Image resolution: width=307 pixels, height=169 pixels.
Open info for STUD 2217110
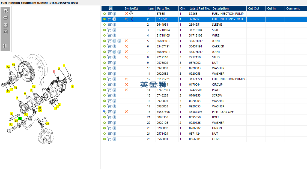(115, 57)
